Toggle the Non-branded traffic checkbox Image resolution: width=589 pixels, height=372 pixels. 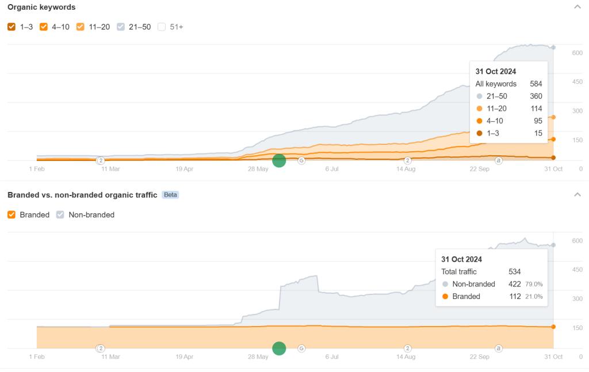(x=60, y=214)
